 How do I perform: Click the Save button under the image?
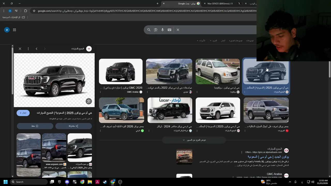pos(35,126)
